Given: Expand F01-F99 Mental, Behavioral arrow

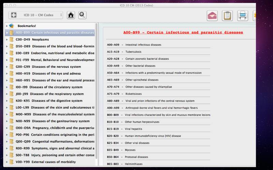Looking at the screenshot, I should [x=7, y=60].
